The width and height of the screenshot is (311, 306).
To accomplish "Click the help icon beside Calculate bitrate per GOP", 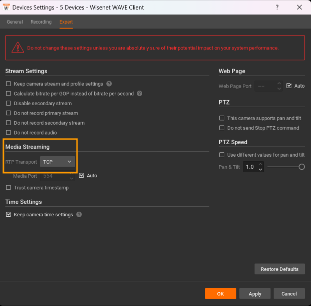I will (x=140, y=94).
